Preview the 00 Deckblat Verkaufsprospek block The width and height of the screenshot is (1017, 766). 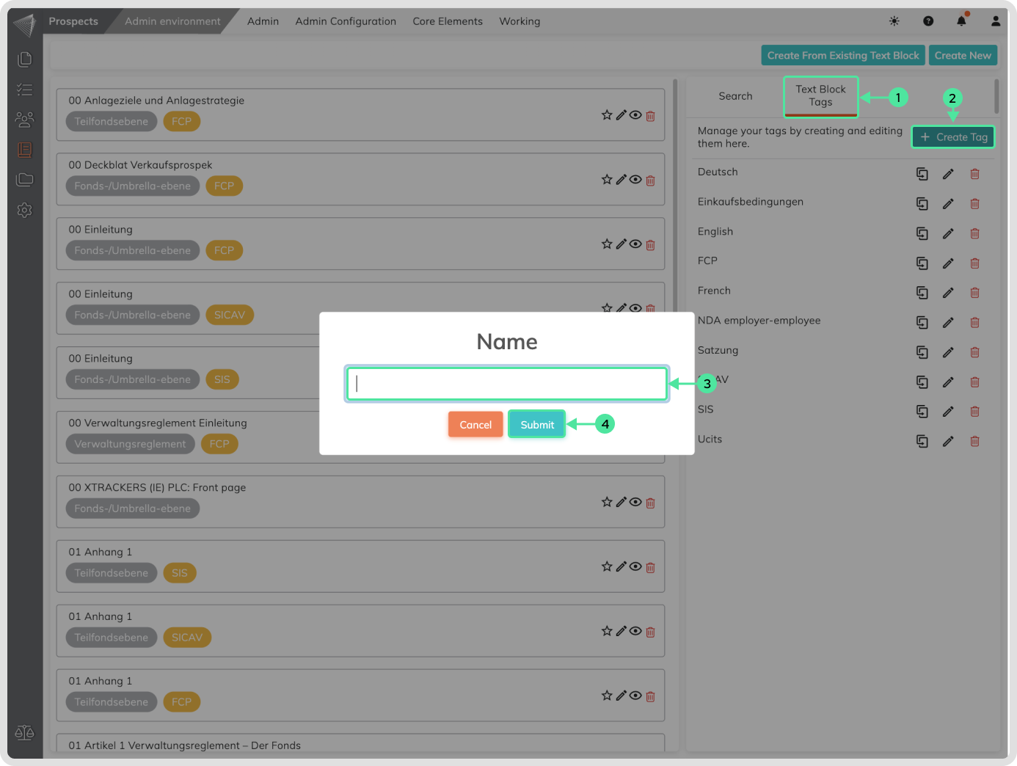tap(635, 180)
